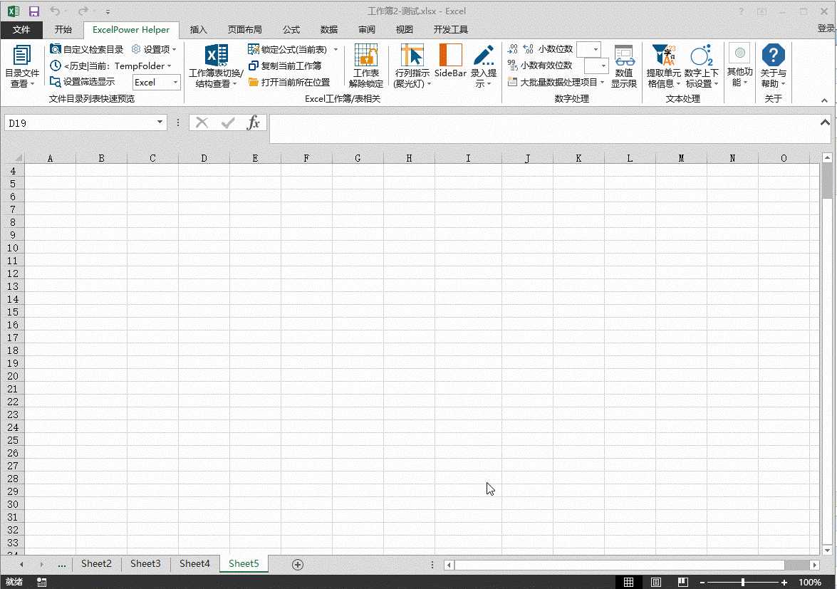Screen dimensions: 837x589
Task: Expand 锁定公式 dropdown arrow
Action: tap(336, 49)
